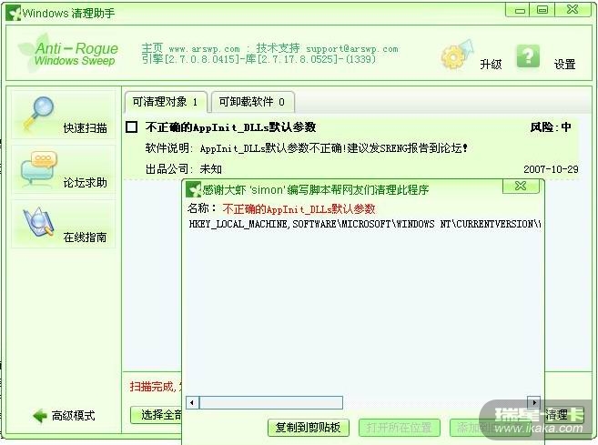The width and height of the screenshot is (598, 445).
Task: Click the horizontal scrollbar thumb in popup
Action: 270,402
